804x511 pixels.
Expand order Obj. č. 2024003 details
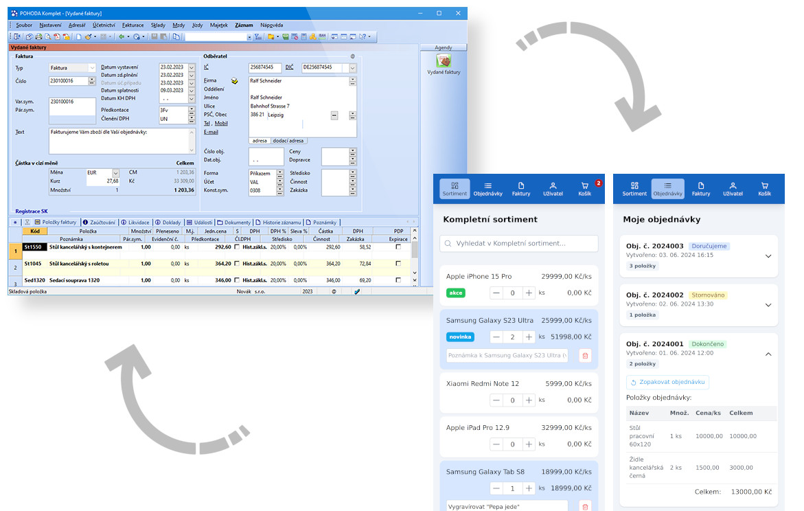(x=768, y=255)
